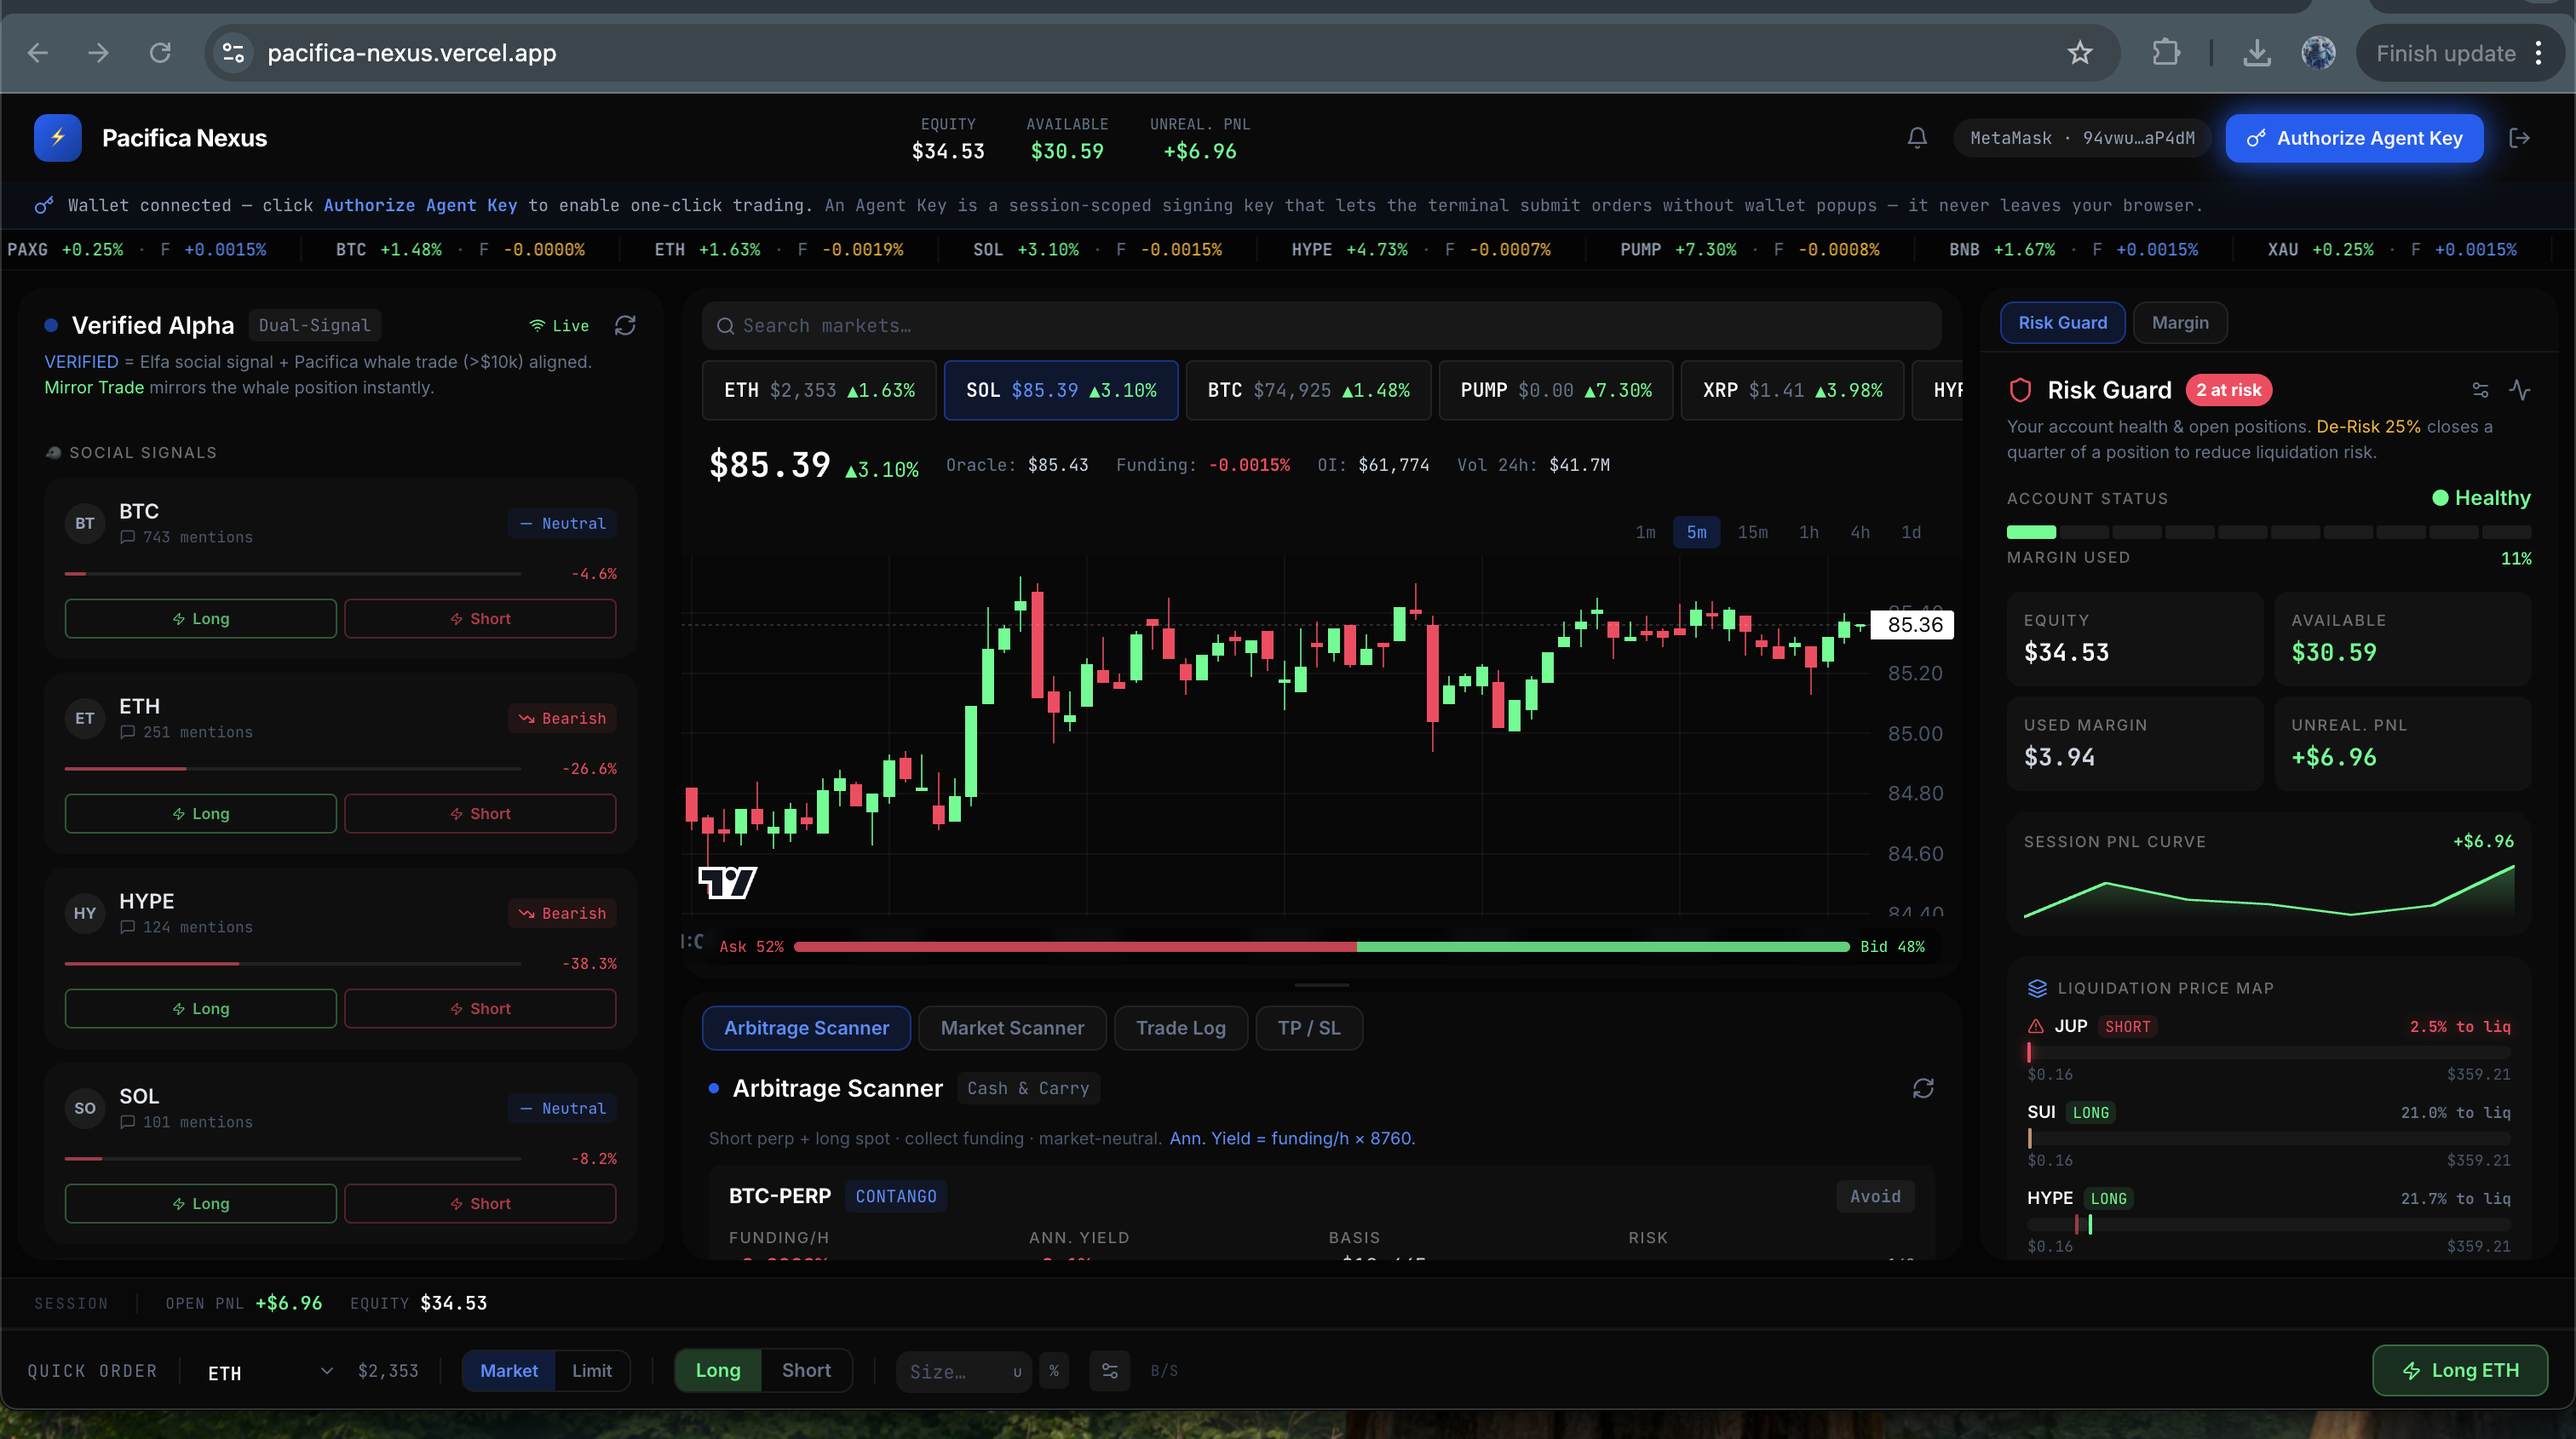Open the notifications bell

click(x=1916, y=138)
